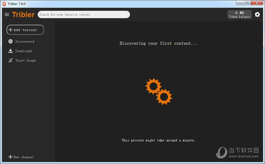The height and width of the screenshot is (164, 265).
Task: Go to the Downloads page
Action: coord(24,51)
